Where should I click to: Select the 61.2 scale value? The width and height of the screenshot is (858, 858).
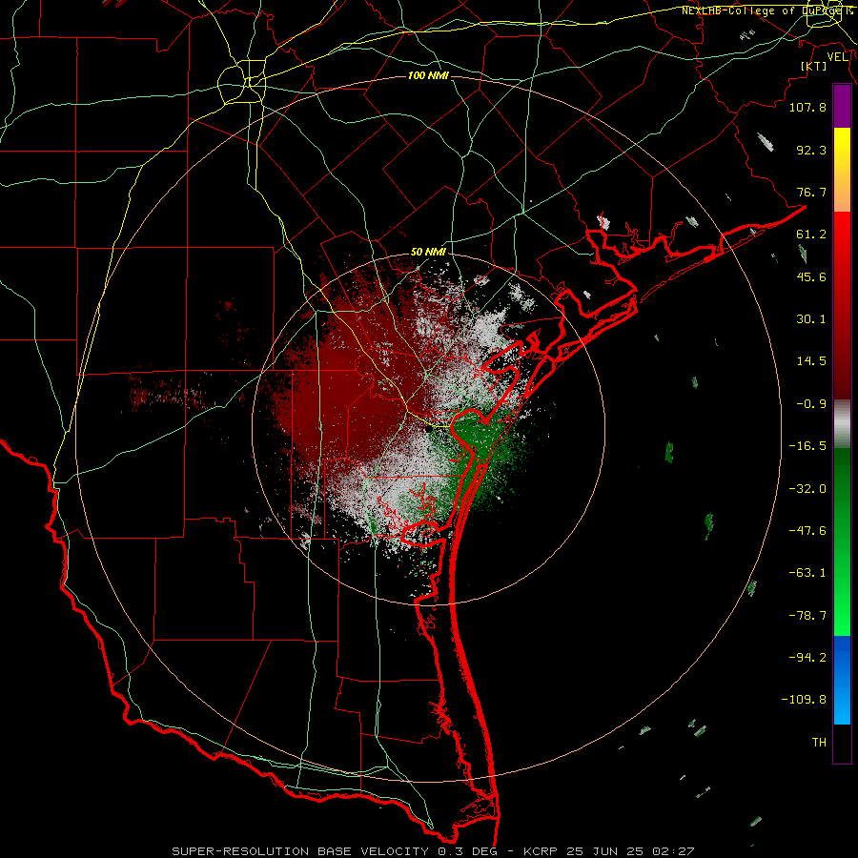pos(811,235)
